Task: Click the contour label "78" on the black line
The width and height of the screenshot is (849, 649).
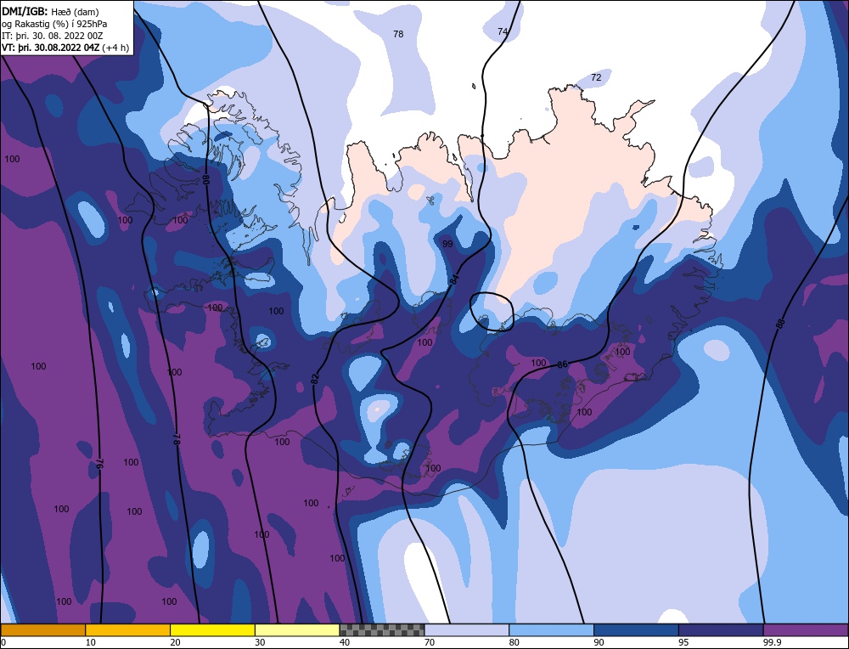Action: [176, 439]
